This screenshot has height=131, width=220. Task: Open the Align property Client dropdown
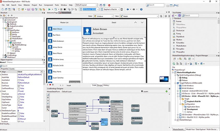tap(42, 72)
